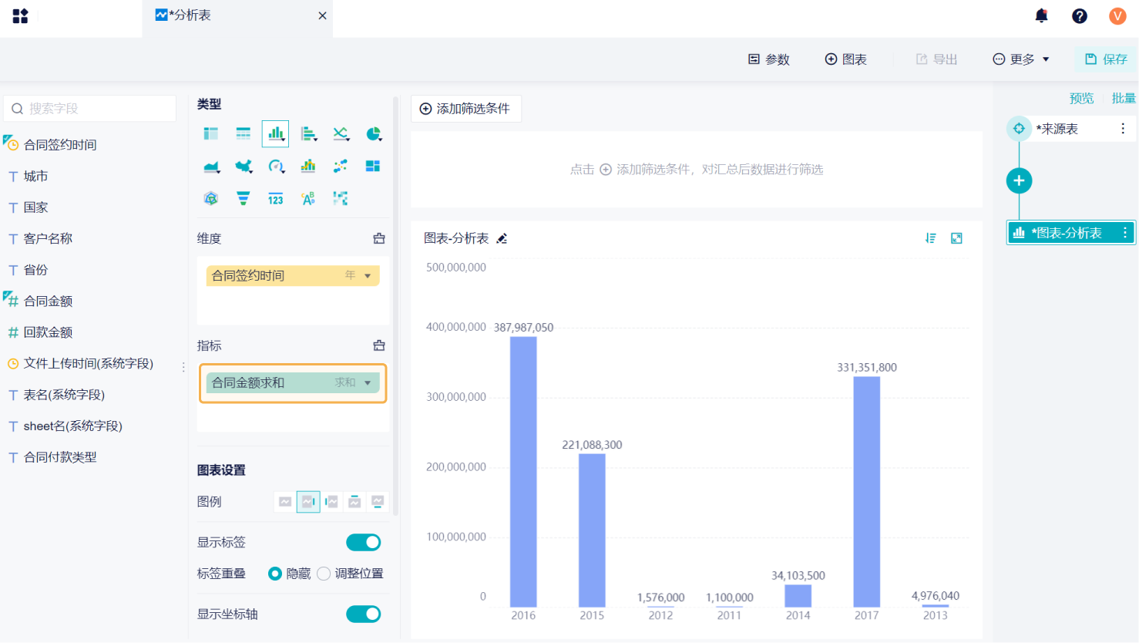Toggle the 显示坐标轴 switch

tap(364, 614)
